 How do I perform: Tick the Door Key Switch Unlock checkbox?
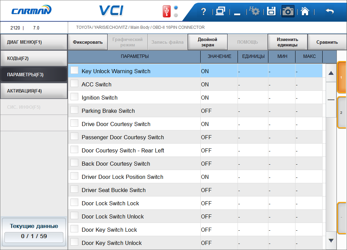[x=74, y=242]
